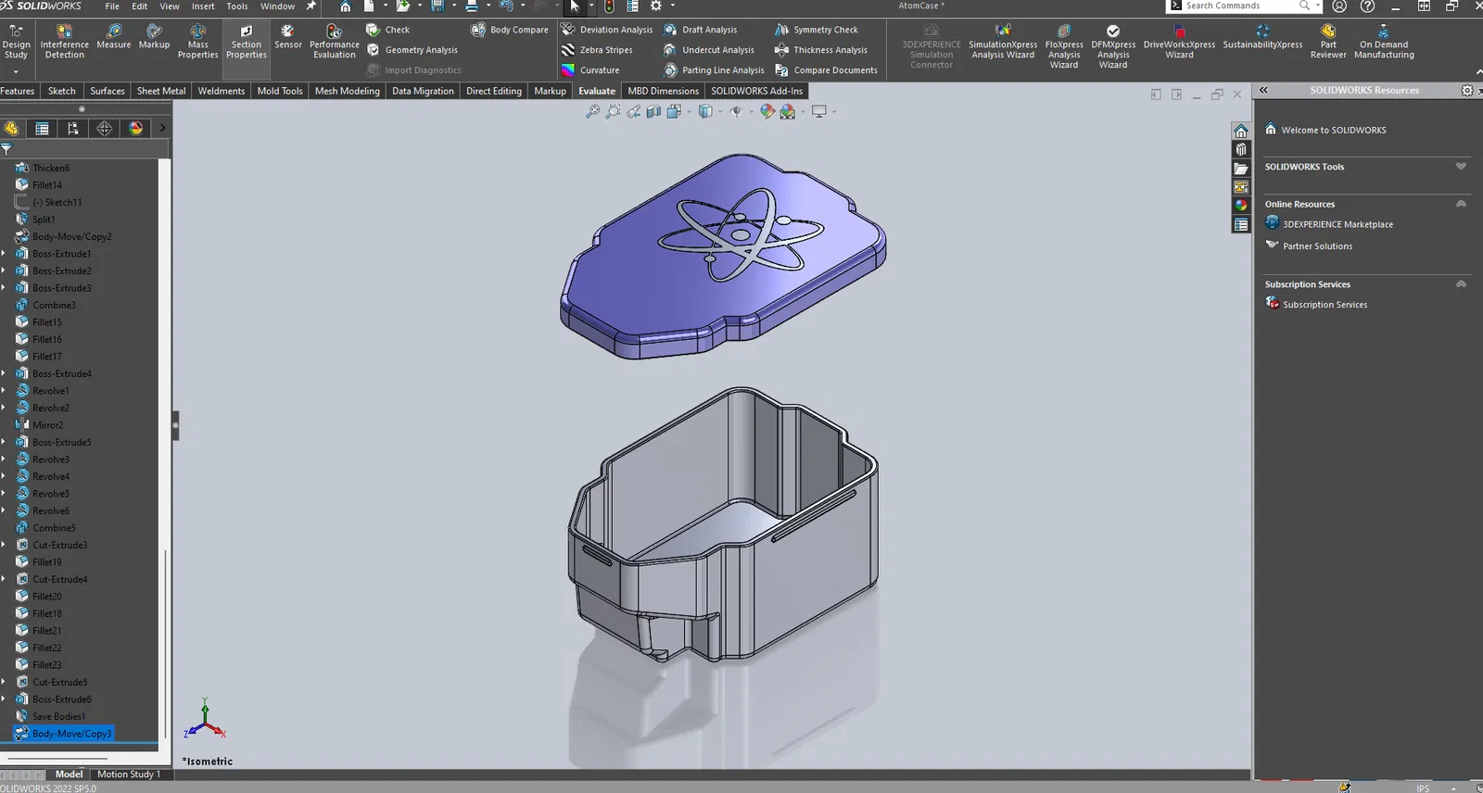Expand the Cut-Extrude3 feature
Viewport: 1483px width, 793px height.
(x=4, y=545)
